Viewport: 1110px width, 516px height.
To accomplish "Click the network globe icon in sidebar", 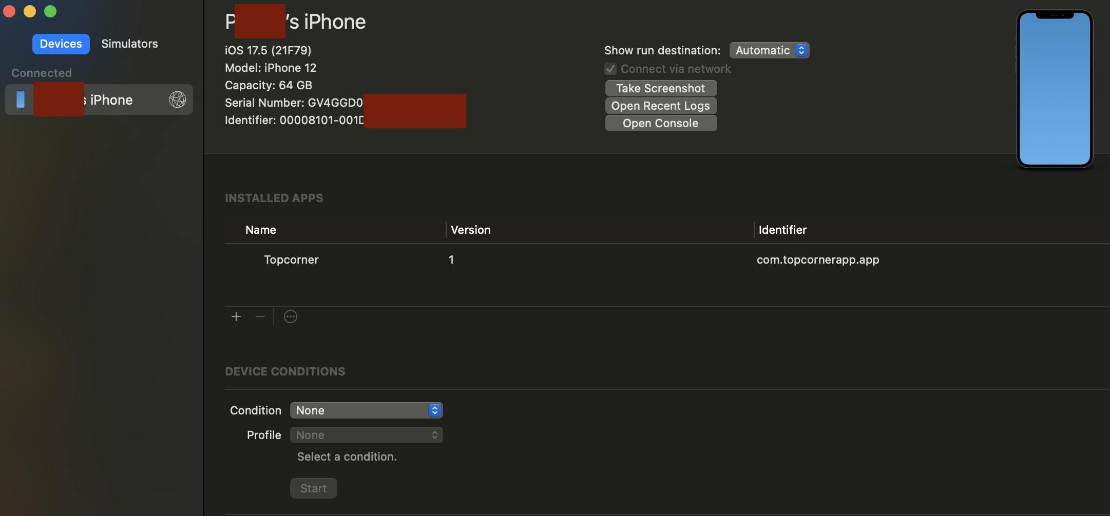I will point(178,100).
